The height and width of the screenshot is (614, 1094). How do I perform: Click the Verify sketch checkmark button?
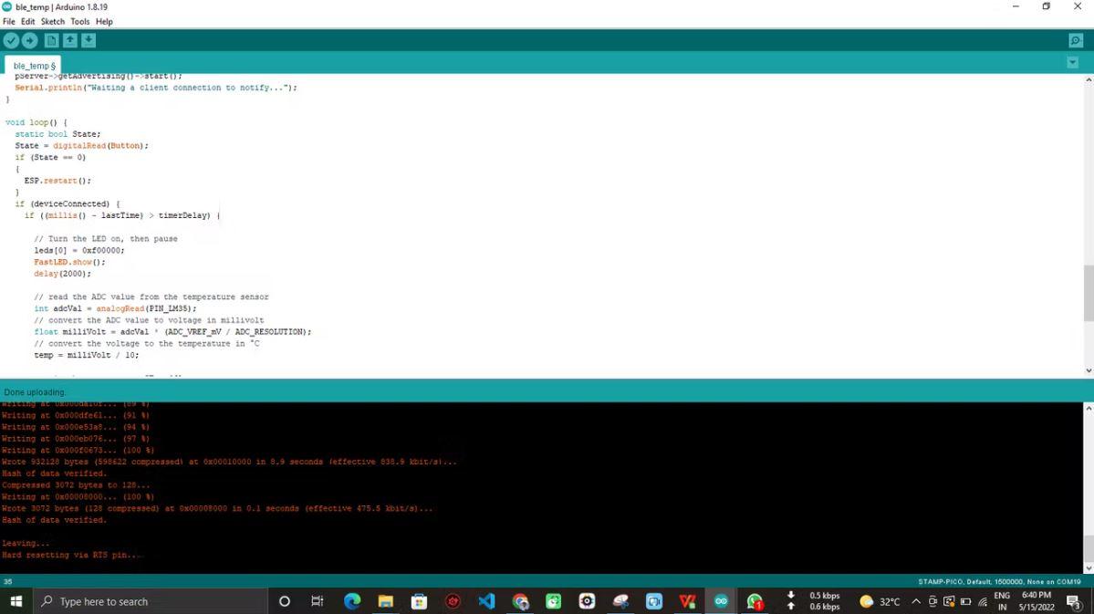tap(11, 40)
